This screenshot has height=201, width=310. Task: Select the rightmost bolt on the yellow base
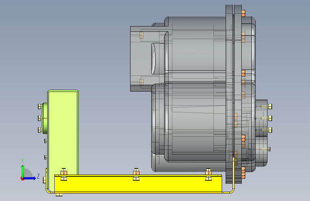[x=208, y=174]
